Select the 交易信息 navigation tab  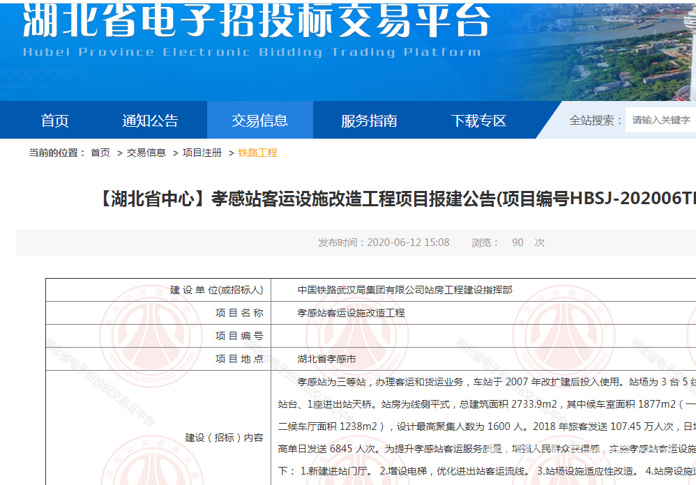pos(259,121)
